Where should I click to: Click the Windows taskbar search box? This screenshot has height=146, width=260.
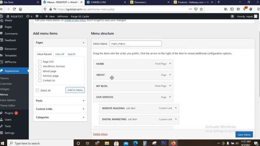pyautogui.click(x=41, y=143)
